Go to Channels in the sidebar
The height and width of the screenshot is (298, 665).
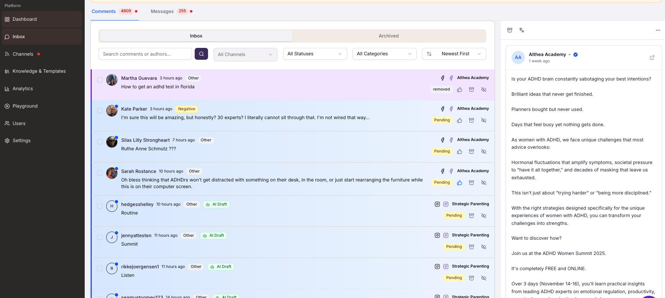(42, 54)
